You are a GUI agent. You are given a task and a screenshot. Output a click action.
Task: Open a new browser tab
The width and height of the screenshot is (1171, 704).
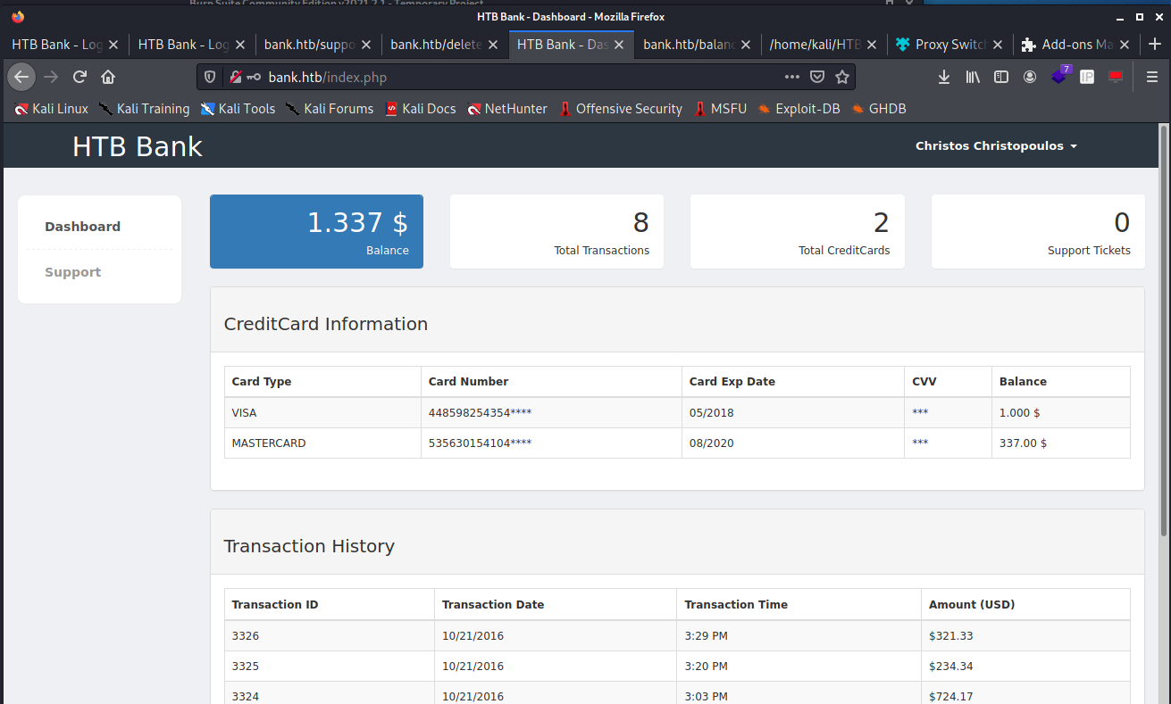1154,45
